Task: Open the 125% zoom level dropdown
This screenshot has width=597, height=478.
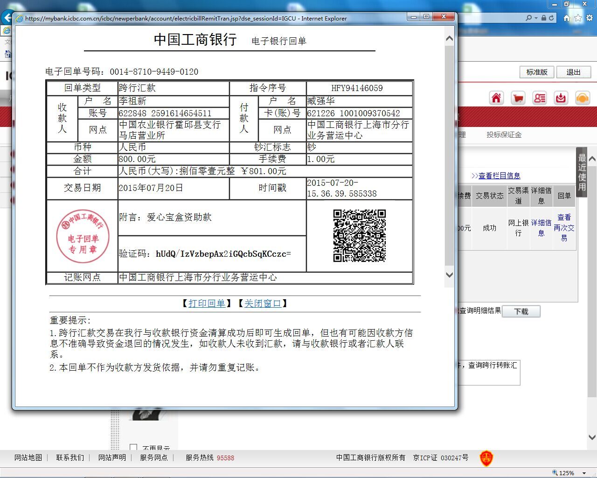Action: [584, 473]
